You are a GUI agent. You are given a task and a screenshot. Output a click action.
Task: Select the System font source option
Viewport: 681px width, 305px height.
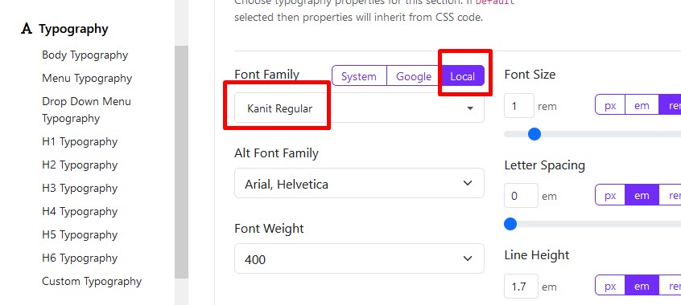pyautogui.click(x=359, y=77)
